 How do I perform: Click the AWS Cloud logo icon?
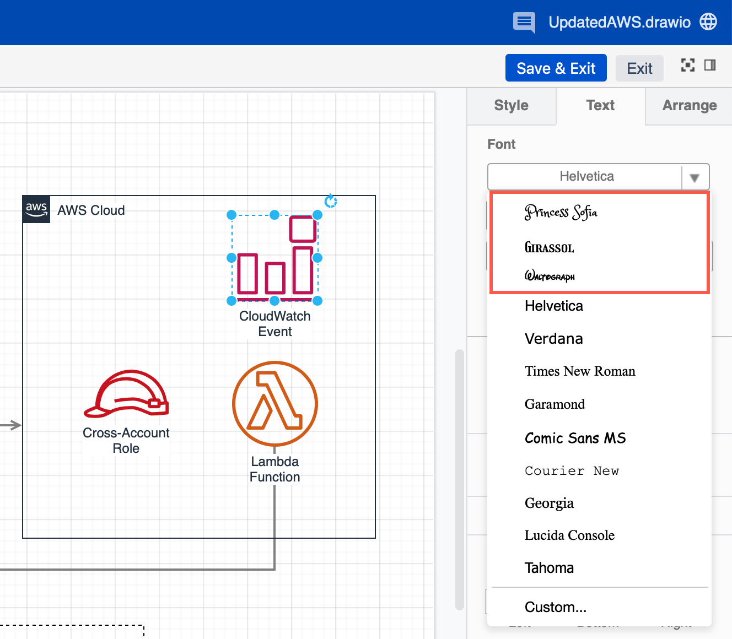[x=35, y=210]
